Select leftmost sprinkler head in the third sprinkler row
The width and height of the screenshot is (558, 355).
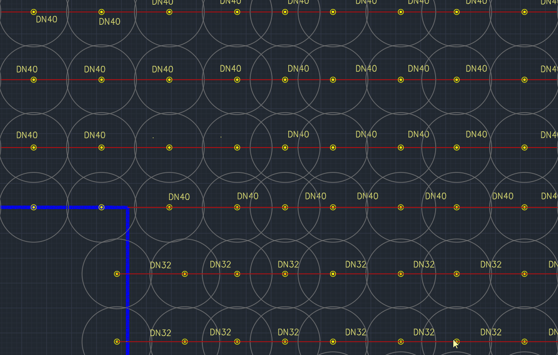click(x=34, y=148)
